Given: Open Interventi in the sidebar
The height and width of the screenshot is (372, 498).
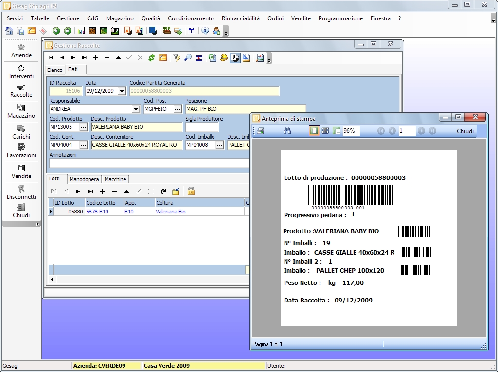Looking at the screenshot, I should point(21,72).
